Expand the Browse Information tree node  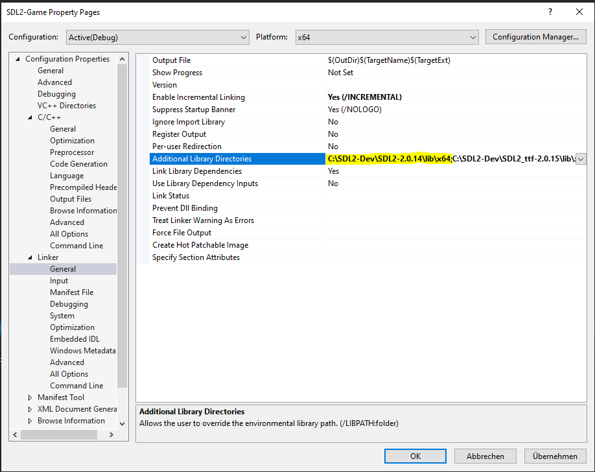coord(30,421)
